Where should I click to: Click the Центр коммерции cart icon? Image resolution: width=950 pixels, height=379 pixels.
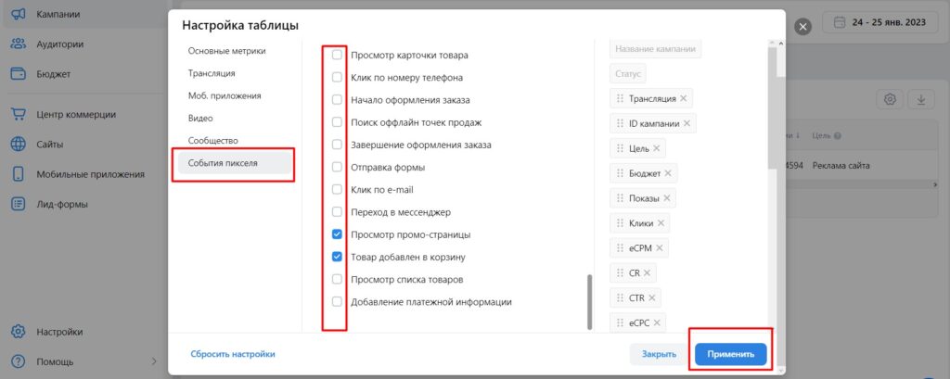coord(18,115)
